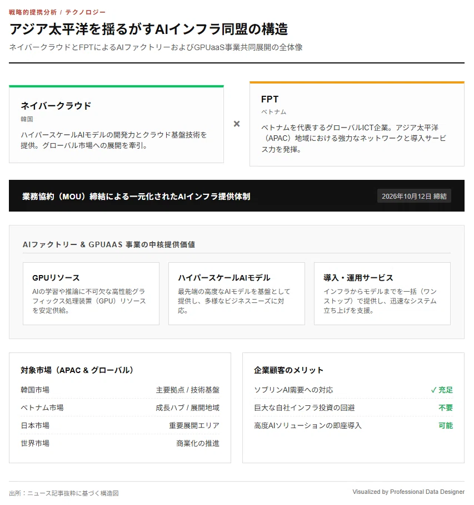Screen dimensions: 474x505
Task: Click the ネイバークラウド description about ハイパースケールAIモデル
Action: [114, 140]
